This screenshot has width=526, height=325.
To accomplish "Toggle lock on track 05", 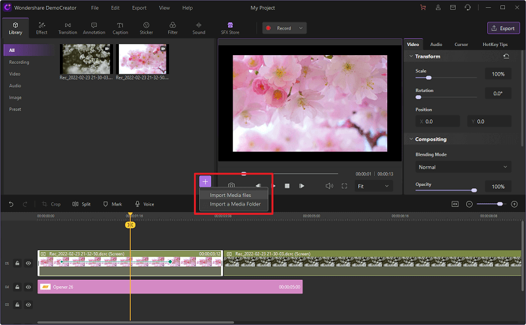I will 17,263.
